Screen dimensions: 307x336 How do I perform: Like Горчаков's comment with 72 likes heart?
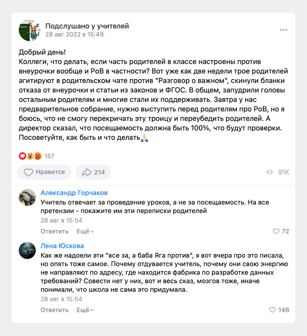(276, 231)
